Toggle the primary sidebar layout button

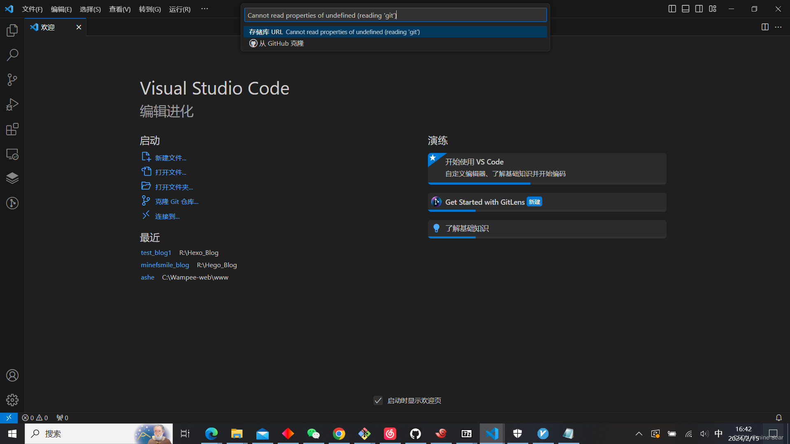click(x=672, y=9)
